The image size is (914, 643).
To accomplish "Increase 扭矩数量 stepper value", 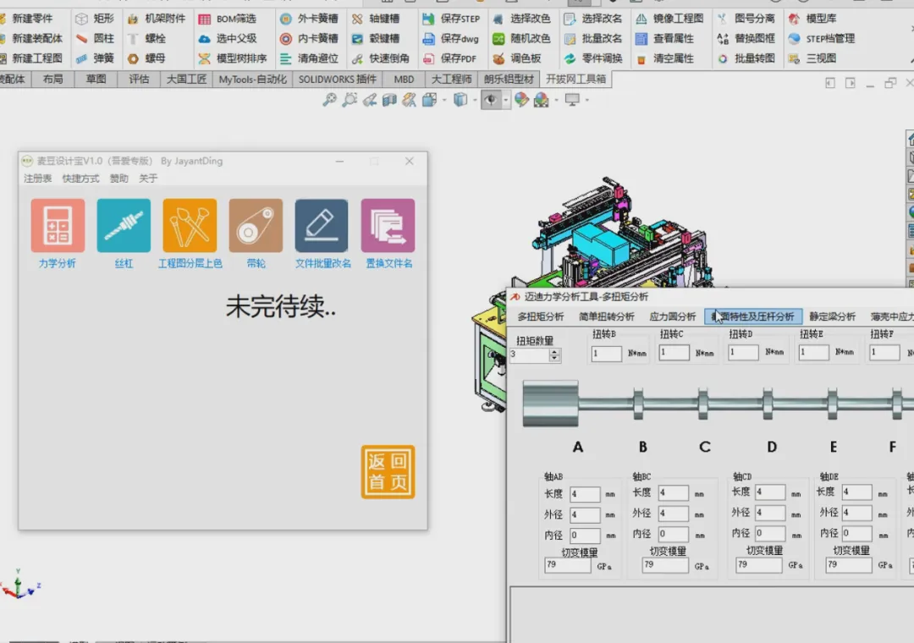I will (555, 351).
